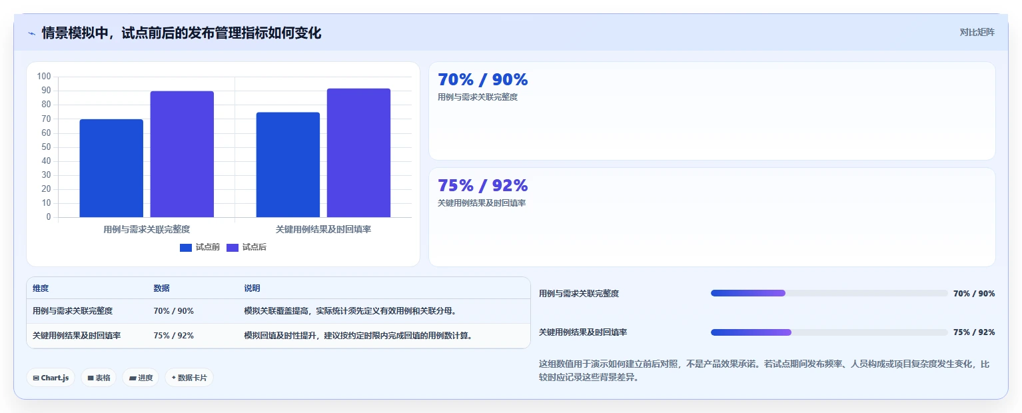Click the 75% / 92% progress value

pos(974,332)
